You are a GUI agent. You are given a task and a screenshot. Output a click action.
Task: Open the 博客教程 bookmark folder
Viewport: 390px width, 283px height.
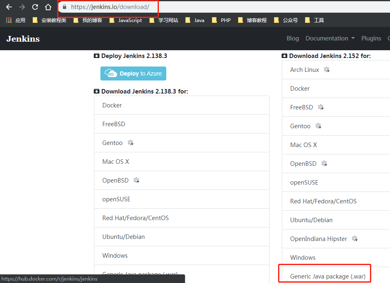pyautogui.click(x=252, y=20)
